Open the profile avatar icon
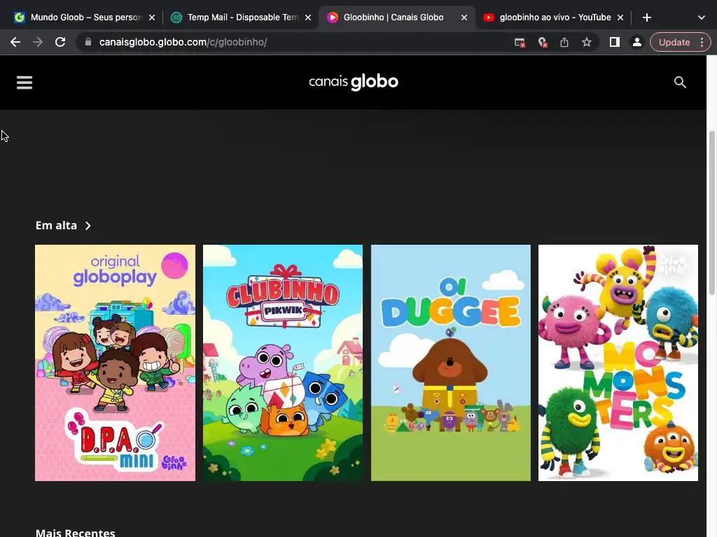 pos(637,43)
